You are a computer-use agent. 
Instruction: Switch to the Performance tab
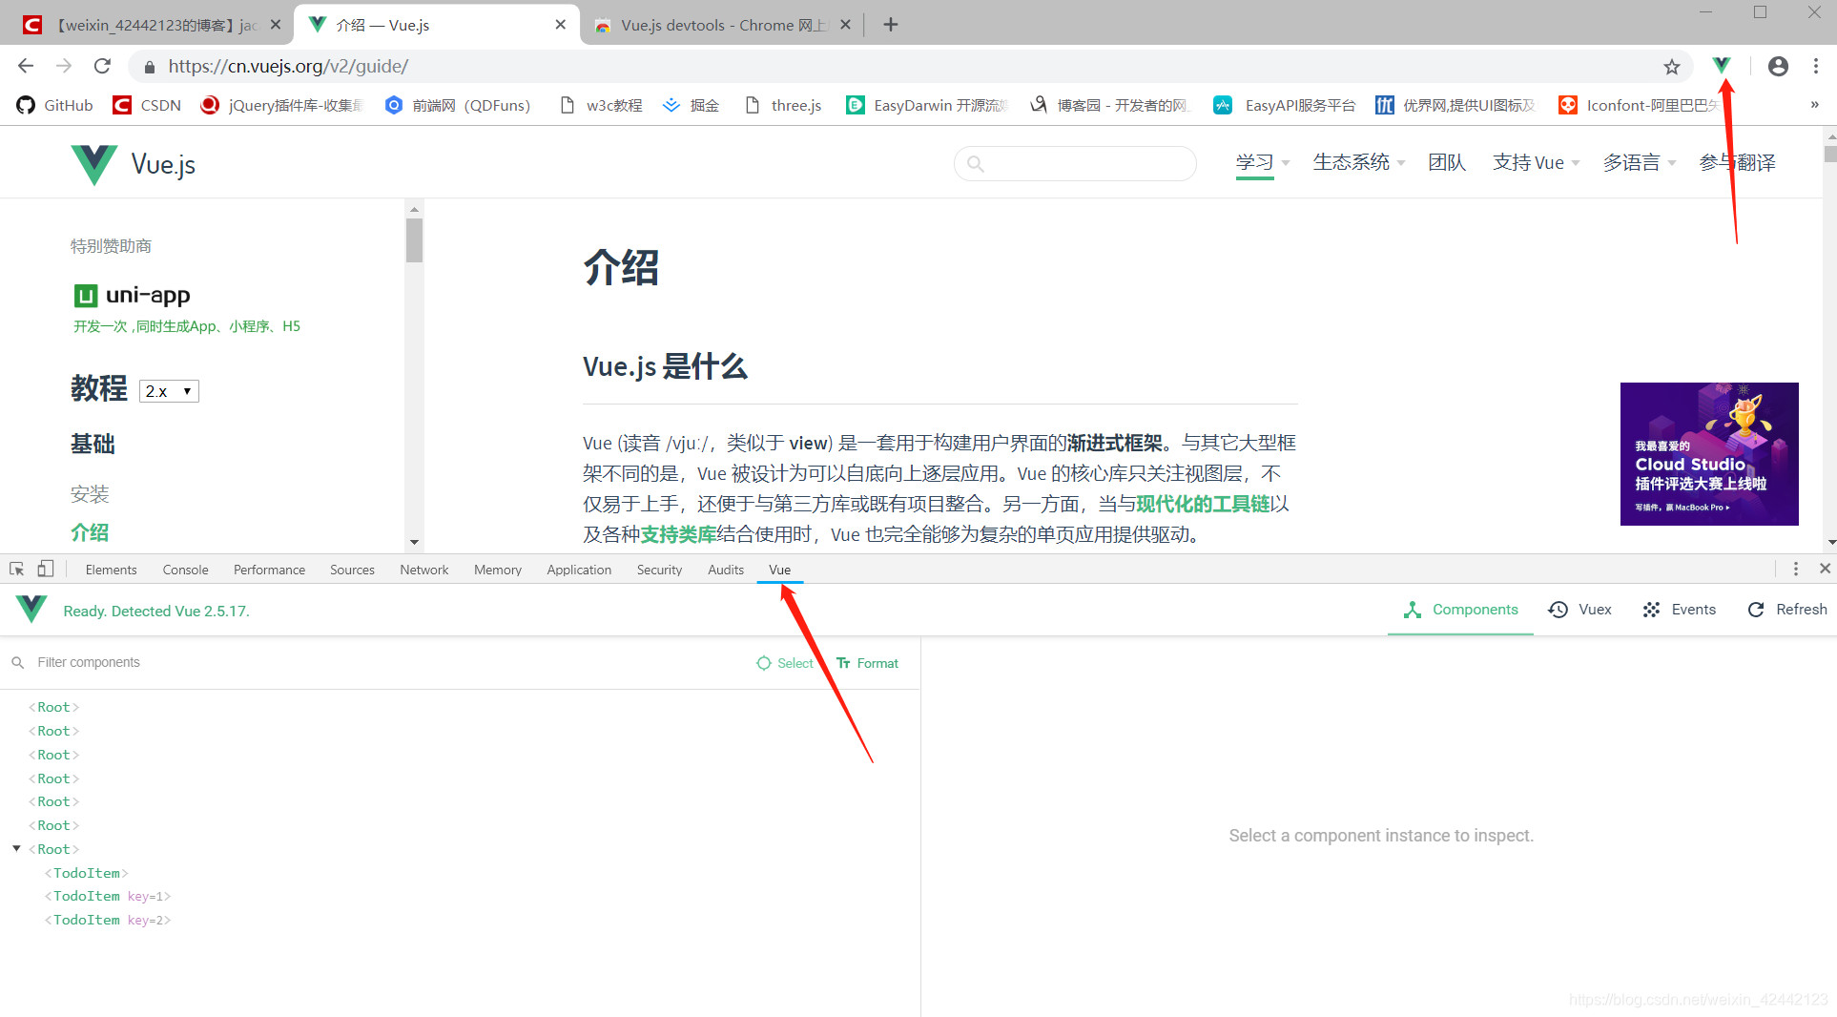pos(269,570)
